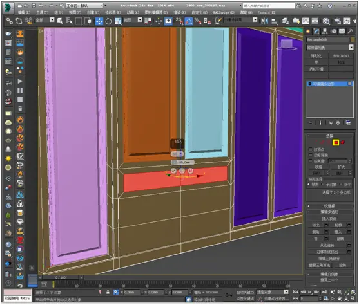Click the Insert Vertex button

(x=329, y=219)
